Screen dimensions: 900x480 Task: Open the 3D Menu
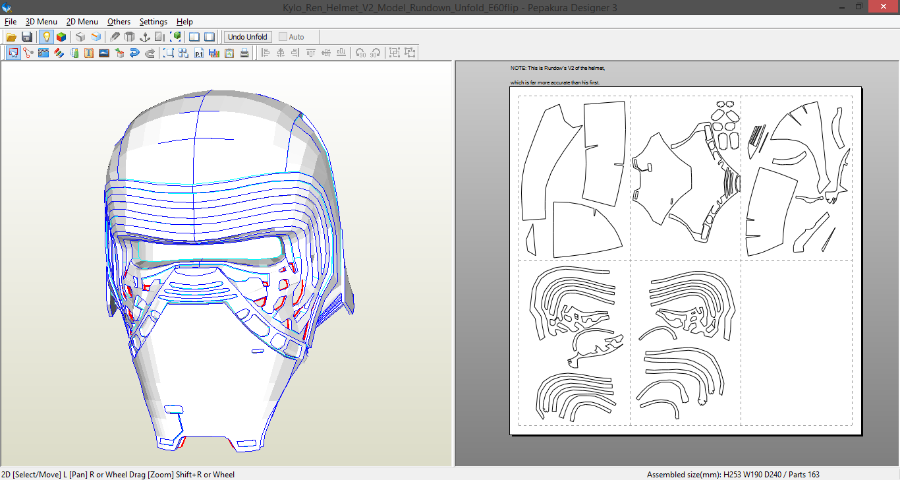click(42, 22)
